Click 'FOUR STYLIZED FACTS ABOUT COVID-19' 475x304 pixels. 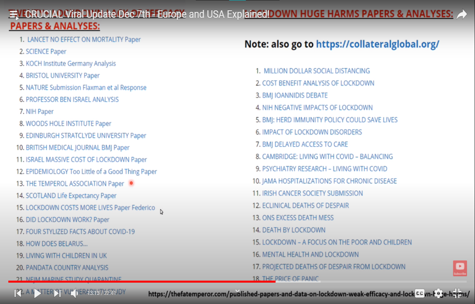coord(80,232)
